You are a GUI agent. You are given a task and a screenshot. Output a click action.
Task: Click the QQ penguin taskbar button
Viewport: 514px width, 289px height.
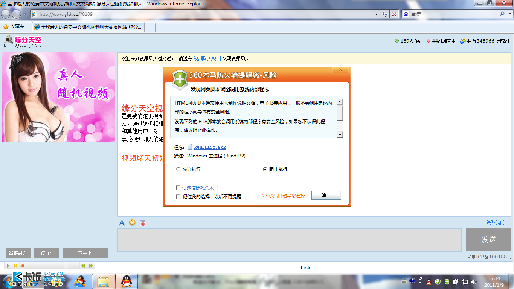tap(127, 281)
